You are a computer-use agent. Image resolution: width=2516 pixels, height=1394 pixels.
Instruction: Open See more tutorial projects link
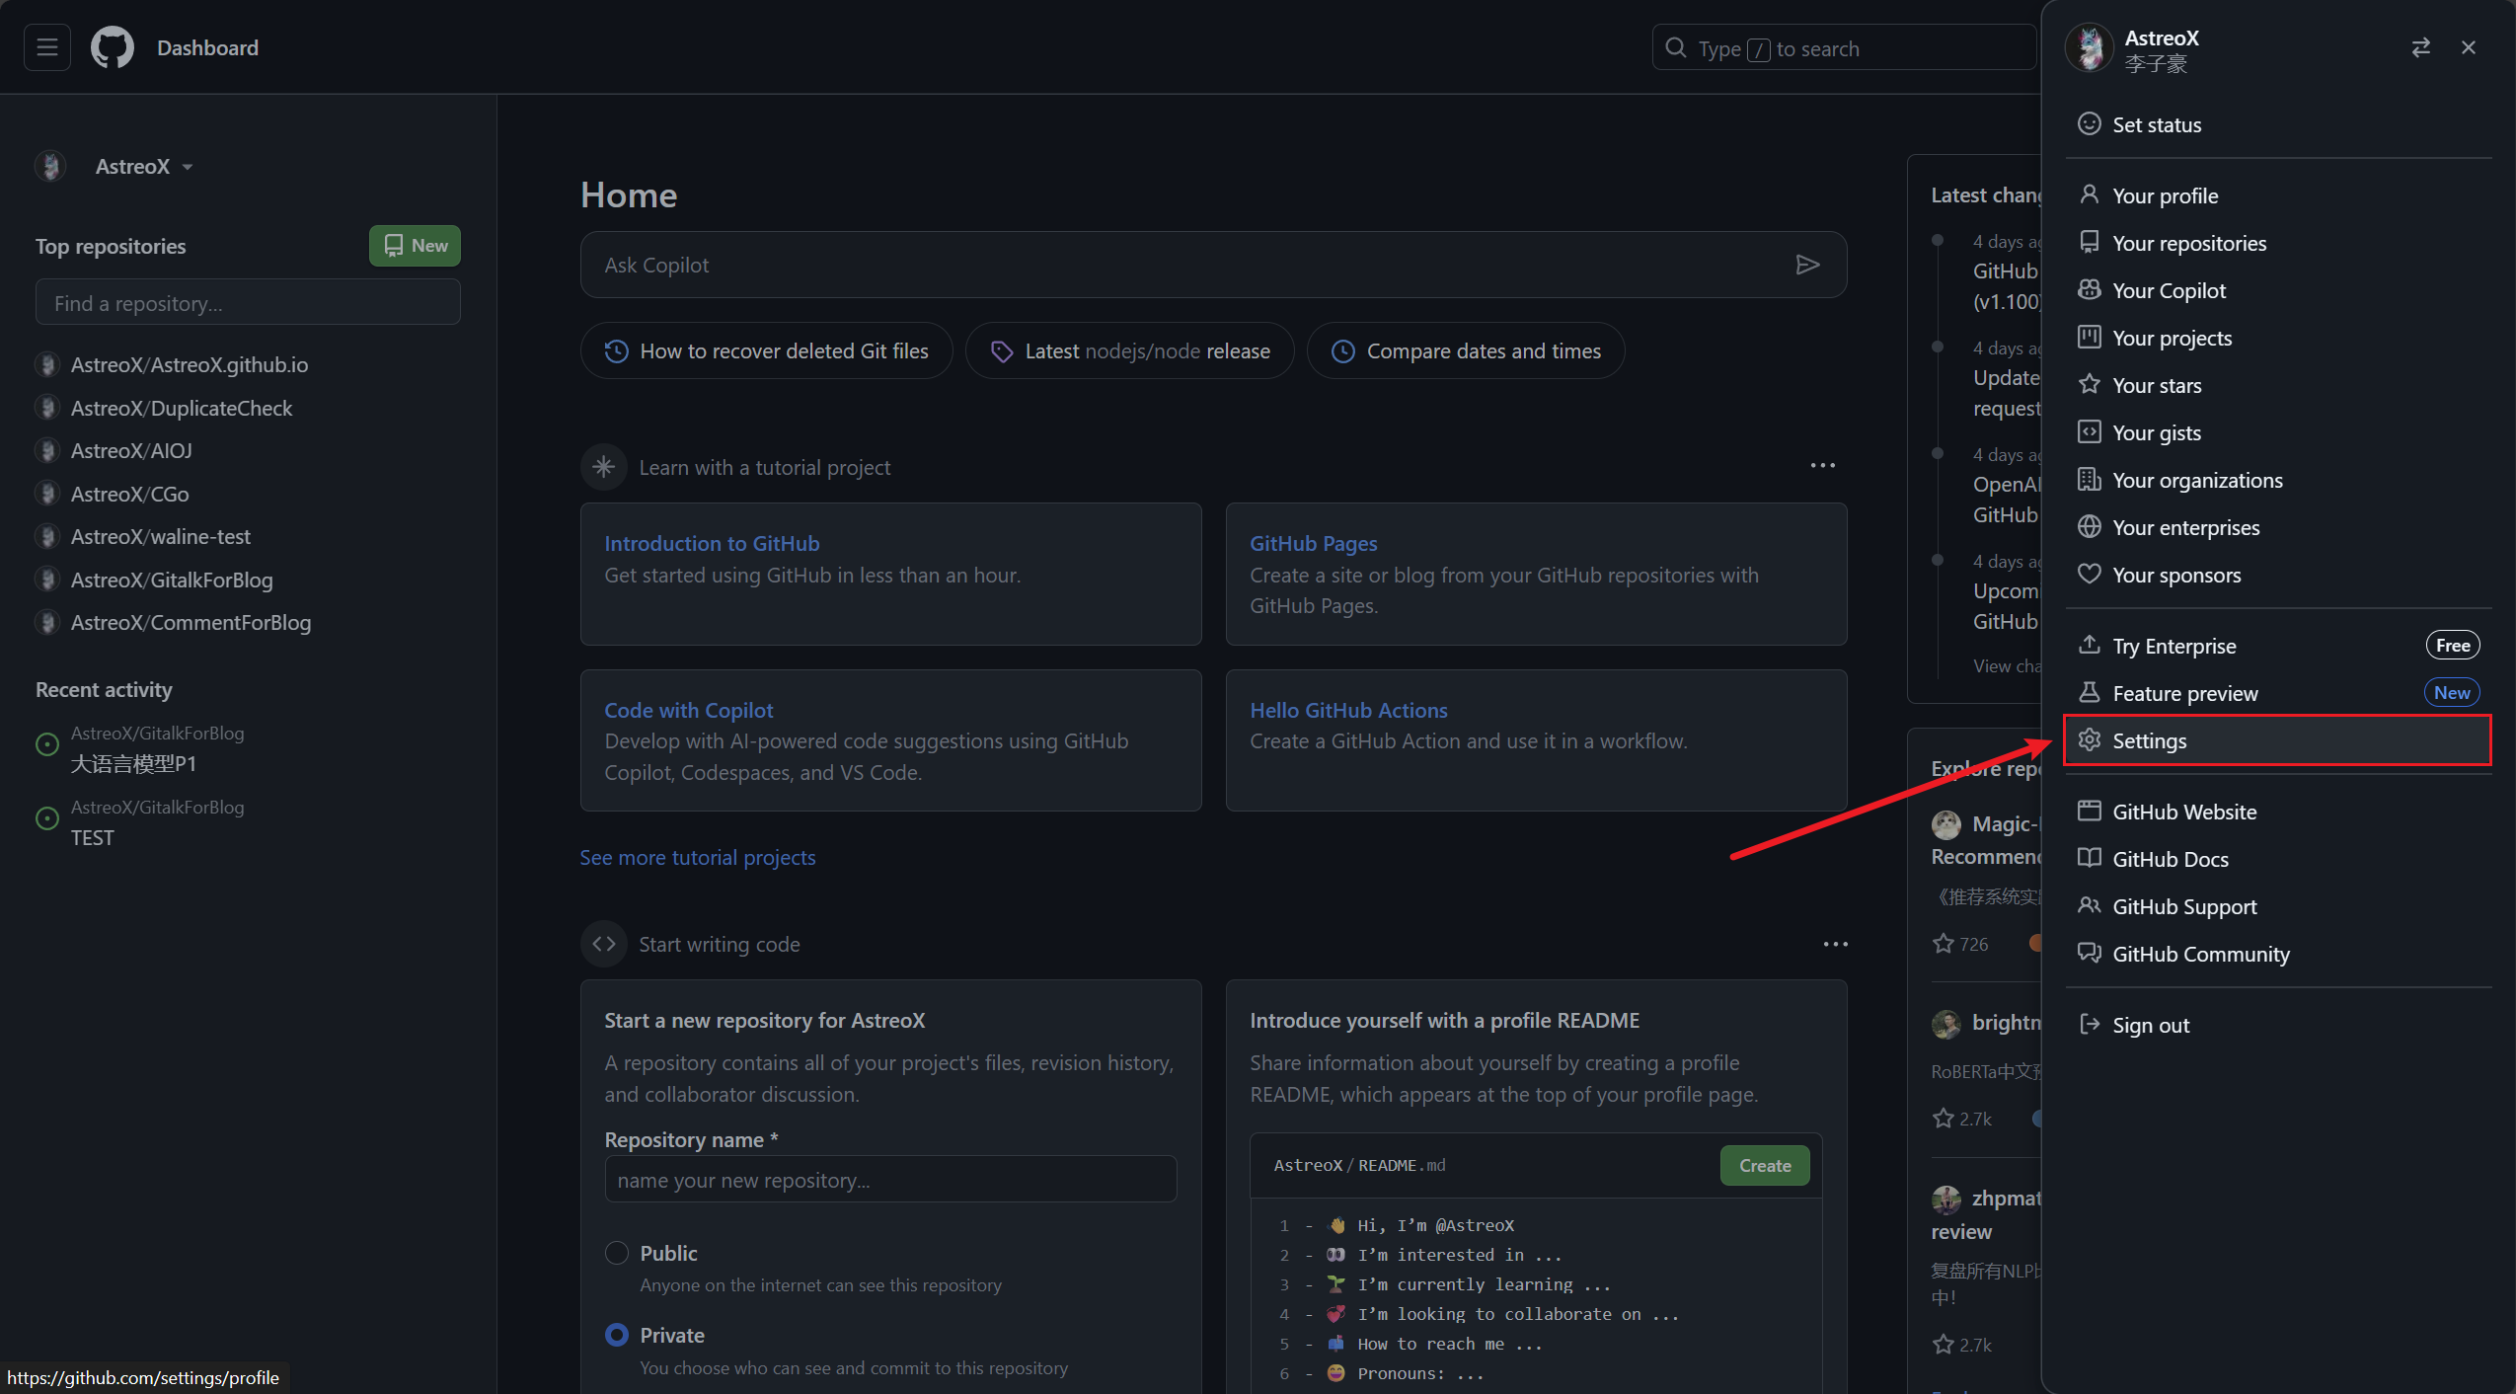(x=698, y=857)
